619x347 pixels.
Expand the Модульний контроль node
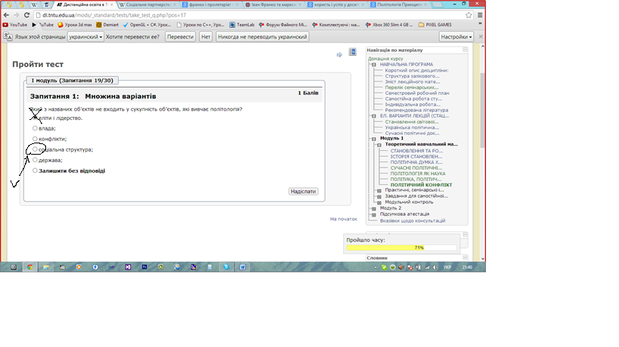(x=379, y=202)
